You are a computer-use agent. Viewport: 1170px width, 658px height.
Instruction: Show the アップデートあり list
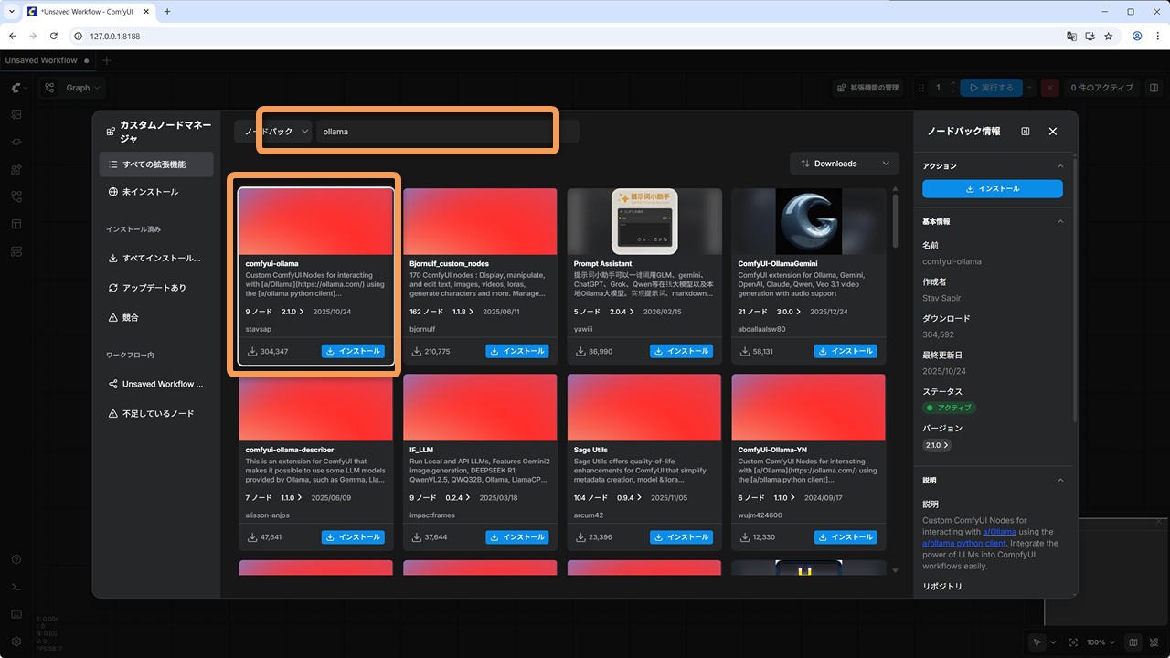(154, 288)
